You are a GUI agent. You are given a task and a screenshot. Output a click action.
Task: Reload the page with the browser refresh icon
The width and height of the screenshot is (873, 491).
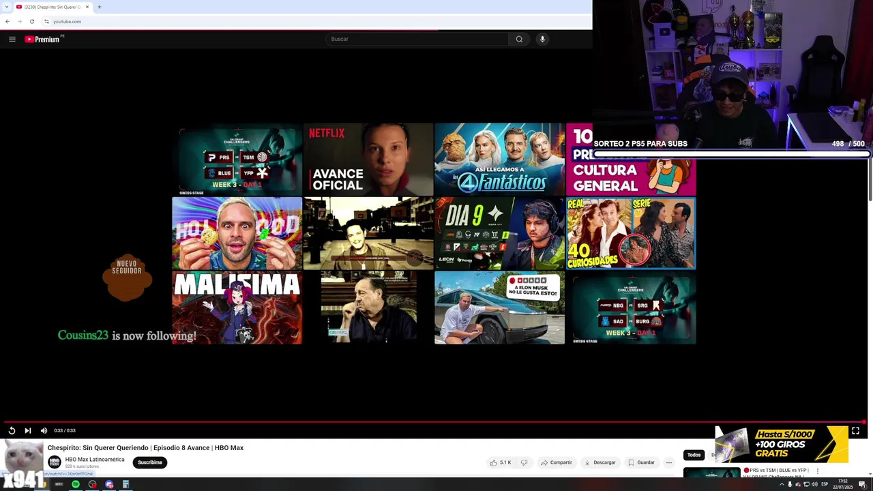tap(31, 21)
